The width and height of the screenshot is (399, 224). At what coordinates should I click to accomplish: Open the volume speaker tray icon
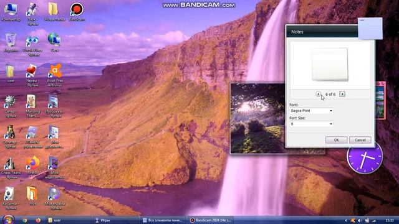pyautogui.click(x=360, y=220)
